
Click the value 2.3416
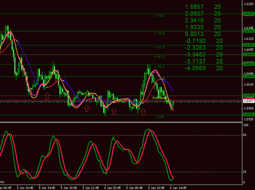point(194,20)
